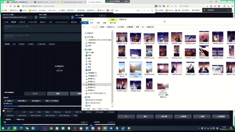
Task: Close the browser find bar
Action: (x=152, y=11)
